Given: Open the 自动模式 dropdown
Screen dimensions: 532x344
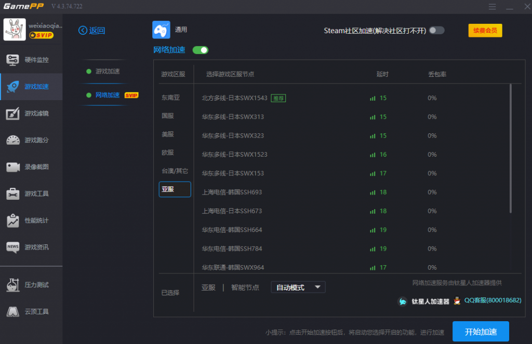Looking at the screenshot, I should [298, 286].
